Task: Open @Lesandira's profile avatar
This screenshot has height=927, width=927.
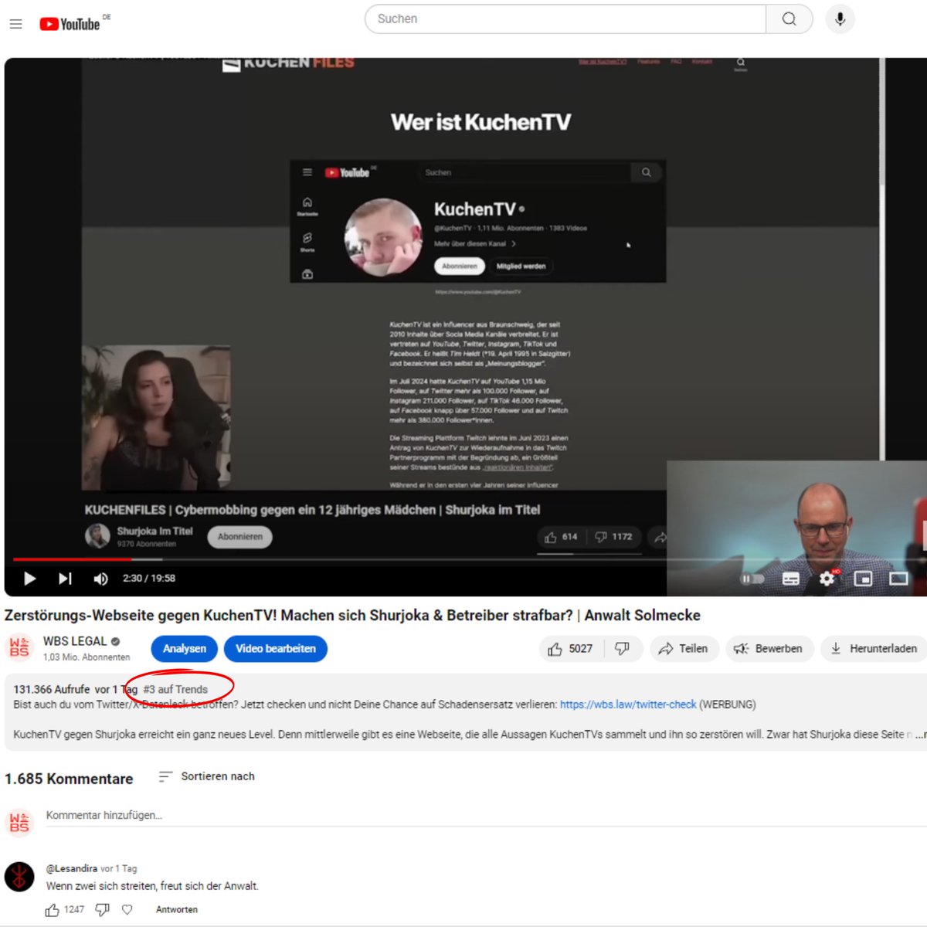Action: coord(19,877)
